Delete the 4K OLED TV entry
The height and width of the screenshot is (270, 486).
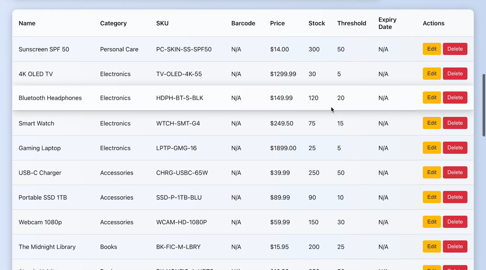[x=455, y=74]
